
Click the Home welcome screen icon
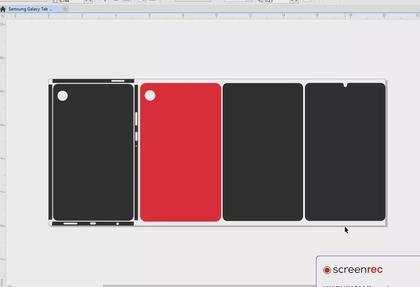(x=3, y=9)
